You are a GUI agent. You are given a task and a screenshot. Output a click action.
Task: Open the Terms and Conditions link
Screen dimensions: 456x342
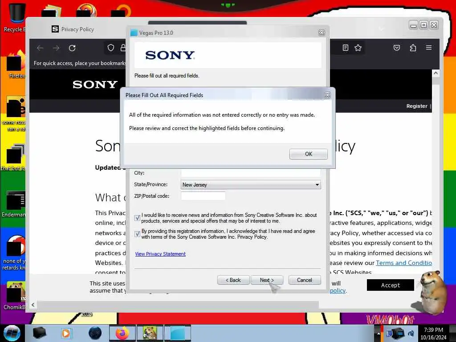point(403,263)
